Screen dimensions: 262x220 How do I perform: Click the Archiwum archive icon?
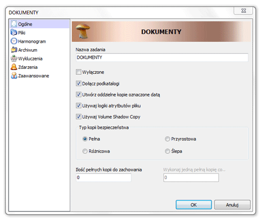coord(14,50)
